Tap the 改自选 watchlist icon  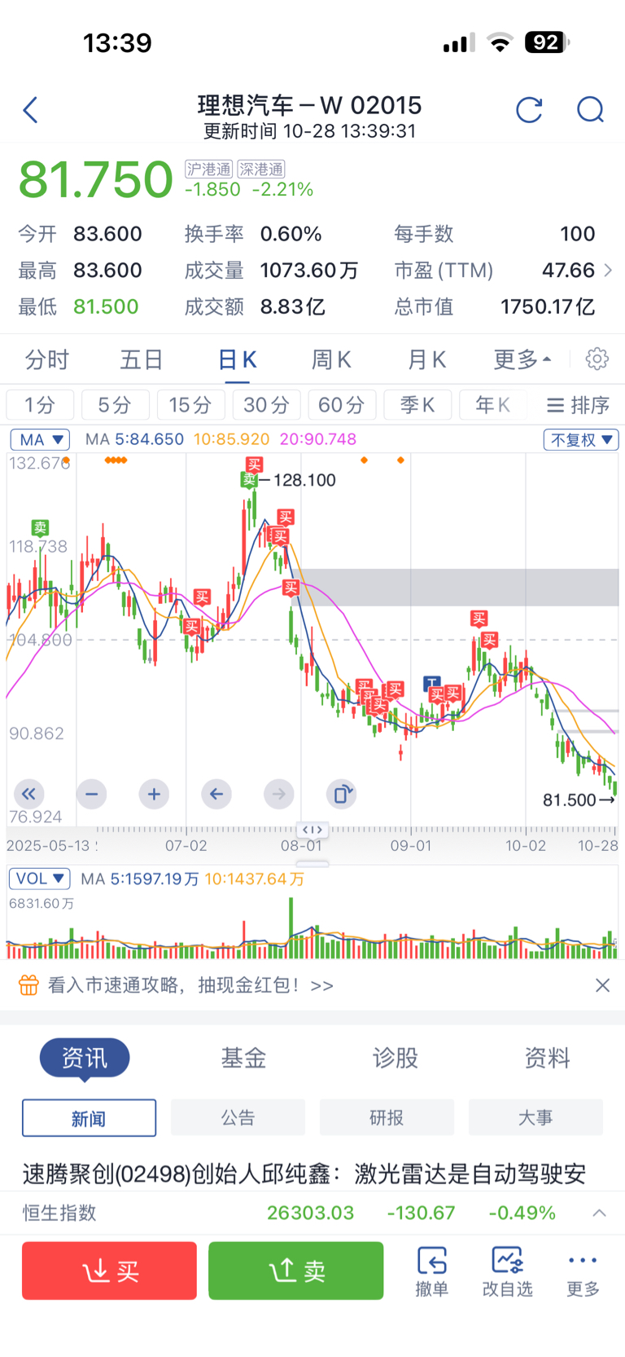click(507, 1270)
